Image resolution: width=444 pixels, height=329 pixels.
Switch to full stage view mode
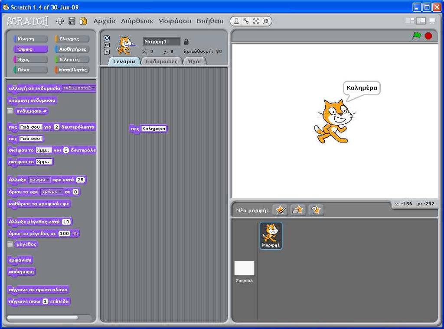(x=421, y=21)
